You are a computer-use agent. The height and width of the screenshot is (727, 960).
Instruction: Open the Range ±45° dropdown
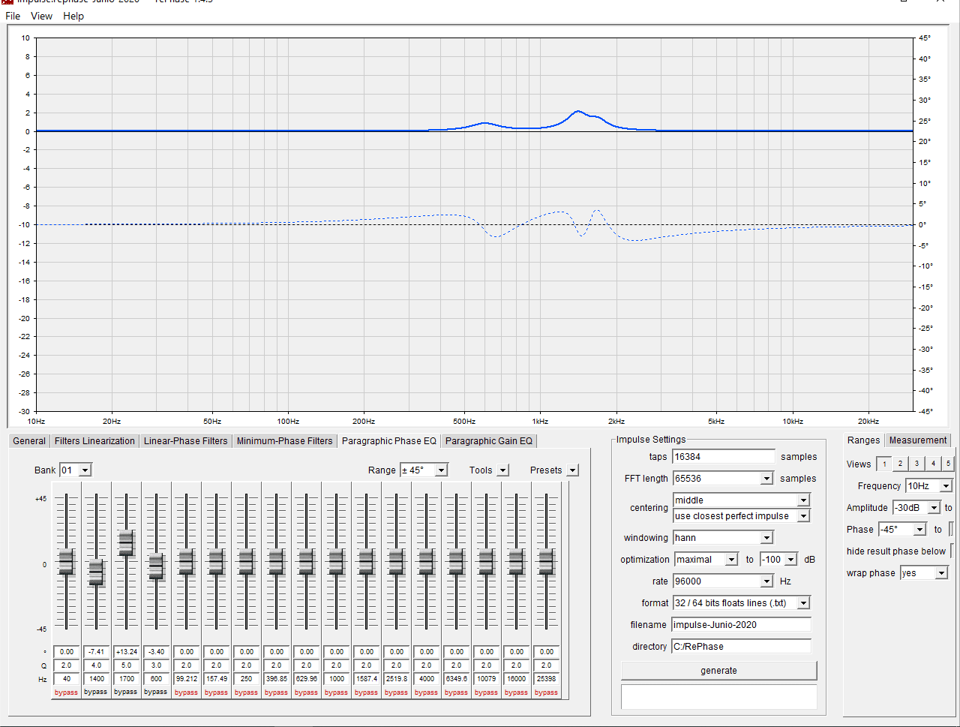441,470
